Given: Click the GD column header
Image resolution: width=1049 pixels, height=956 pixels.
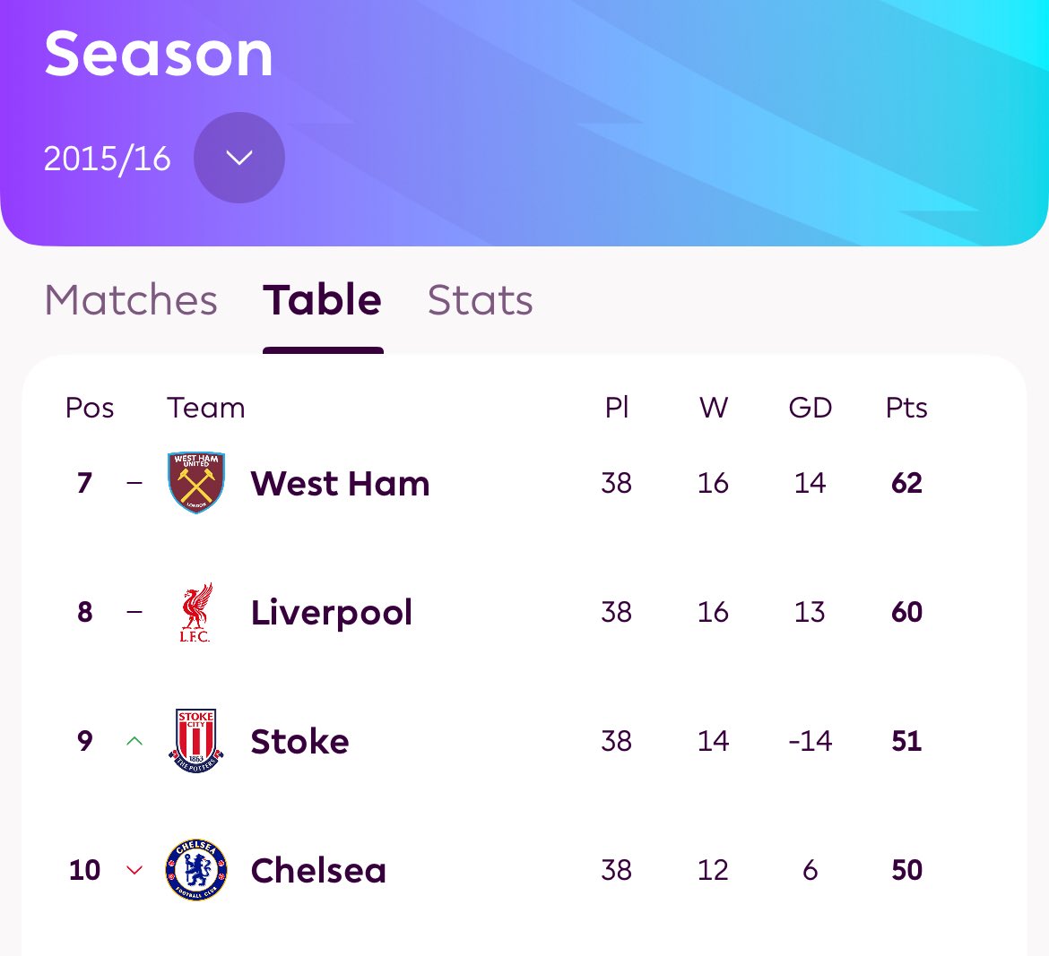Looking at the screenshot, I should click(811, 407).
